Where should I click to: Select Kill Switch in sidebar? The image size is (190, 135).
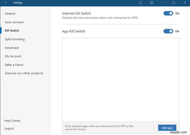pyautogui.click(x=12, y=31)
